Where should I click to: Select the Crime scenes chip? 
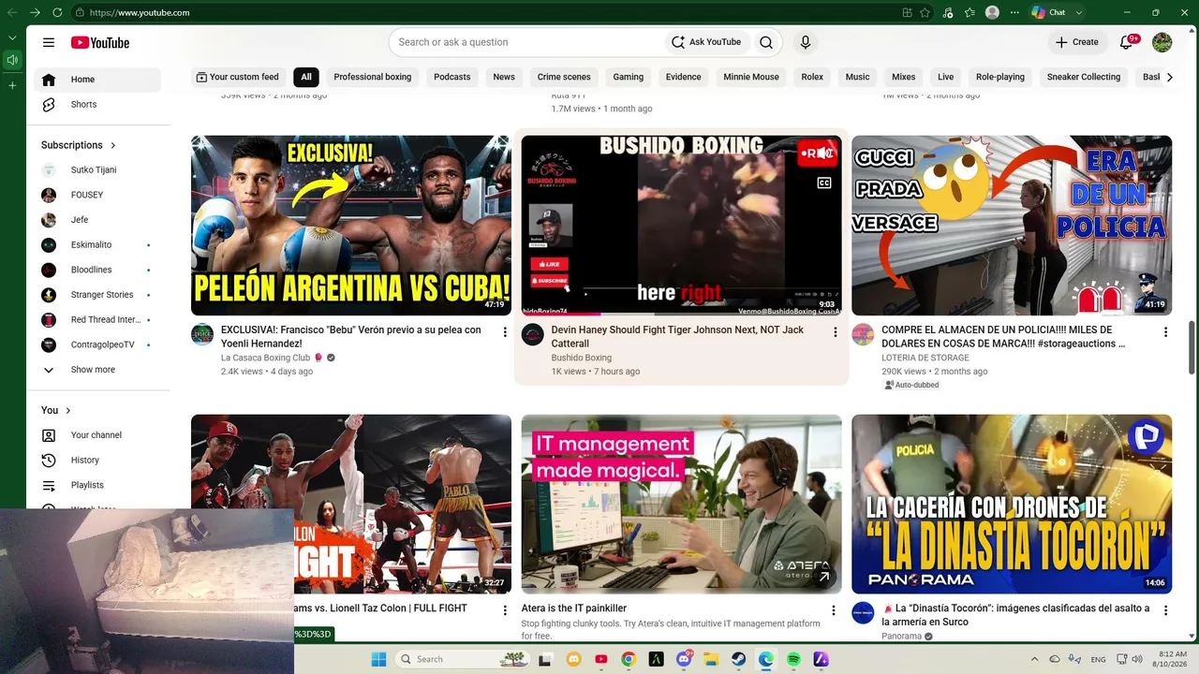point(564,77)
